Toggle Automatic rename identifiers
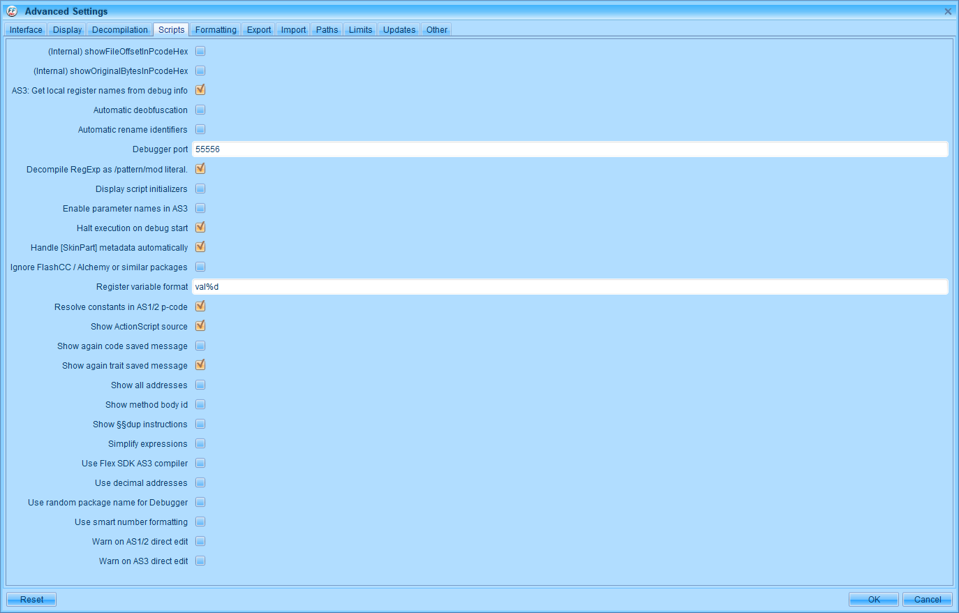This screenshot has height=613, width=959. click(200, 129)
